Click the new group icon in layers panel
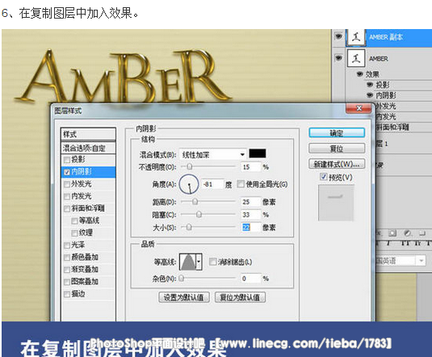432x357 pixels. point(422,233)
